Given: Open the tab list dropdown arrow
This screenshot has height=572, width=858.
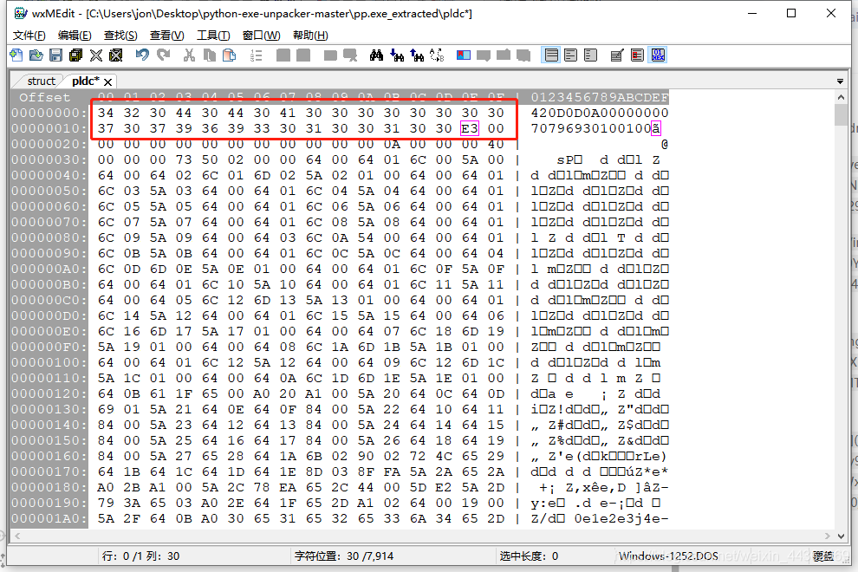Looking at the screenshot, I should (x=840, y=81).
